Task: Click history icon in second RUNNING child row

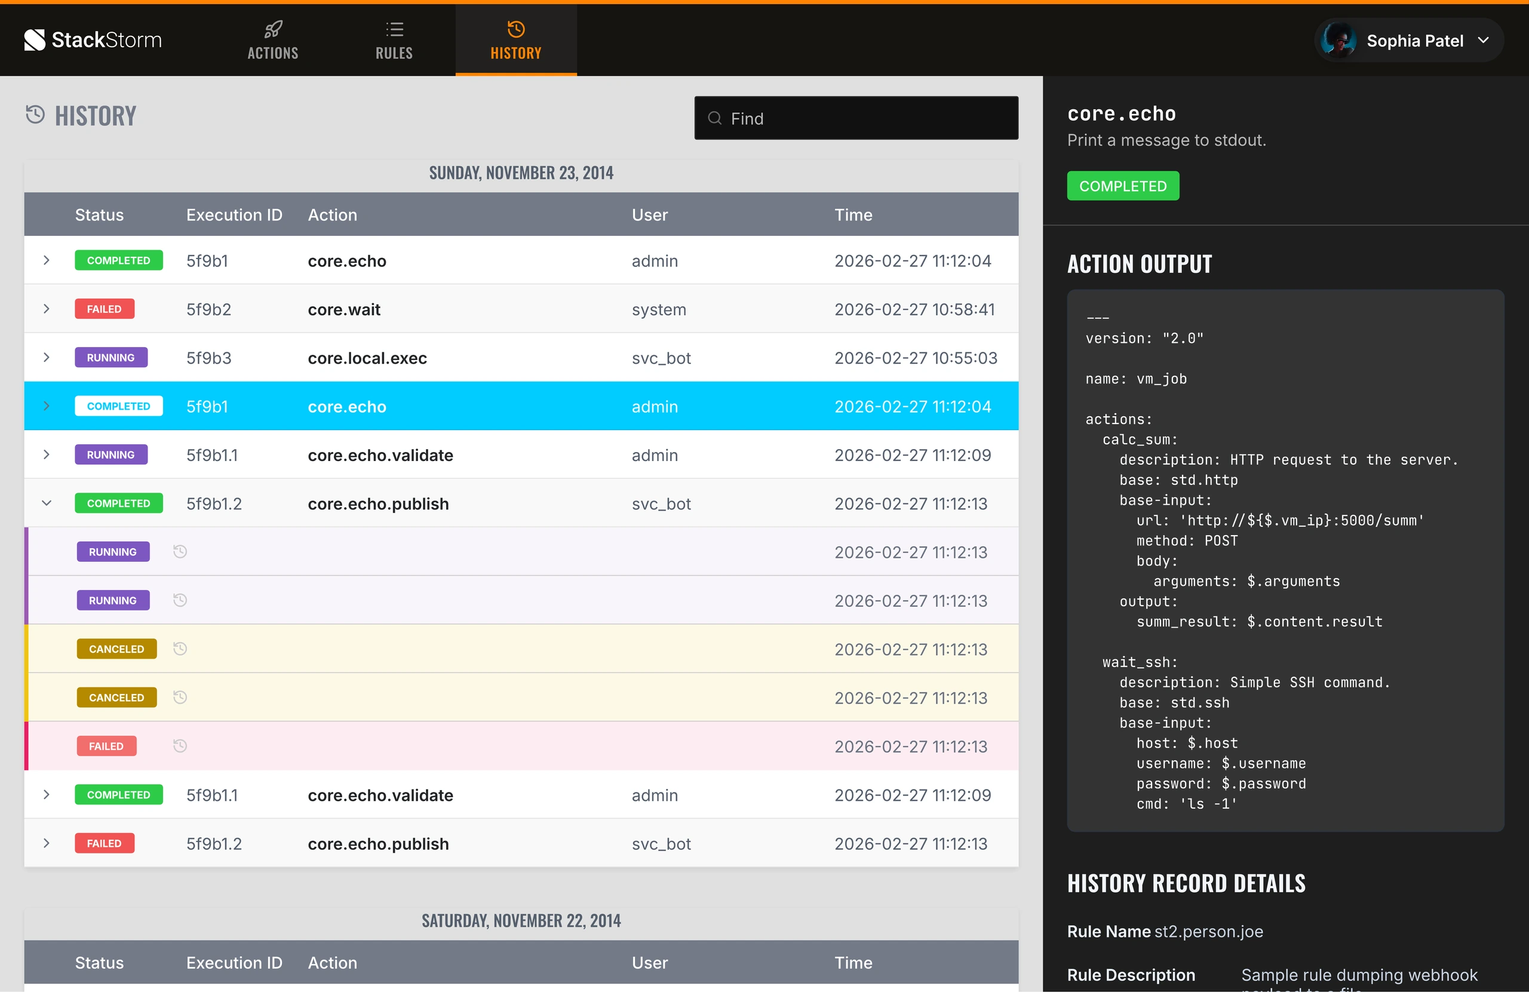Action: 180,600
